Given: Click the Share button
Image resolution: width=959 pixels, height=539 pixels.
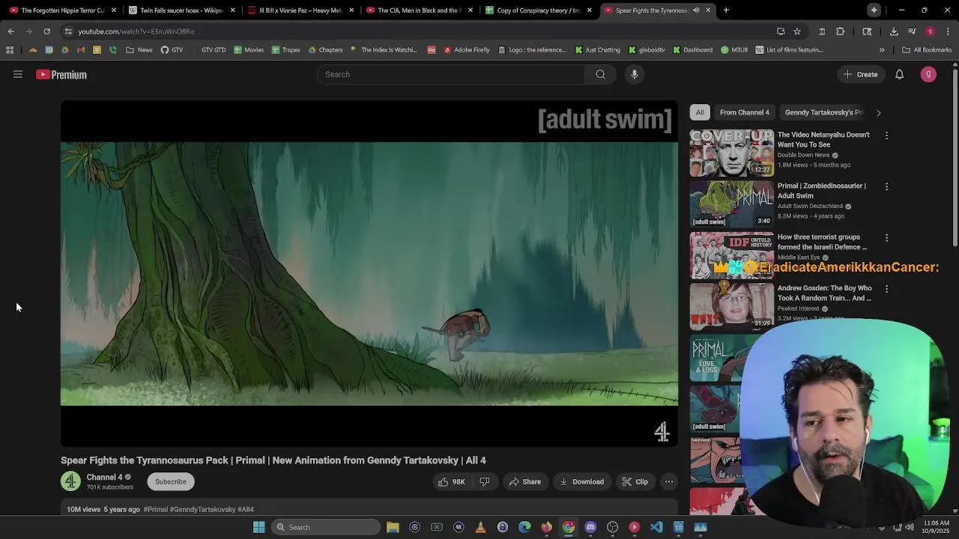Looking at the screenshot, I should coord(524,481).
